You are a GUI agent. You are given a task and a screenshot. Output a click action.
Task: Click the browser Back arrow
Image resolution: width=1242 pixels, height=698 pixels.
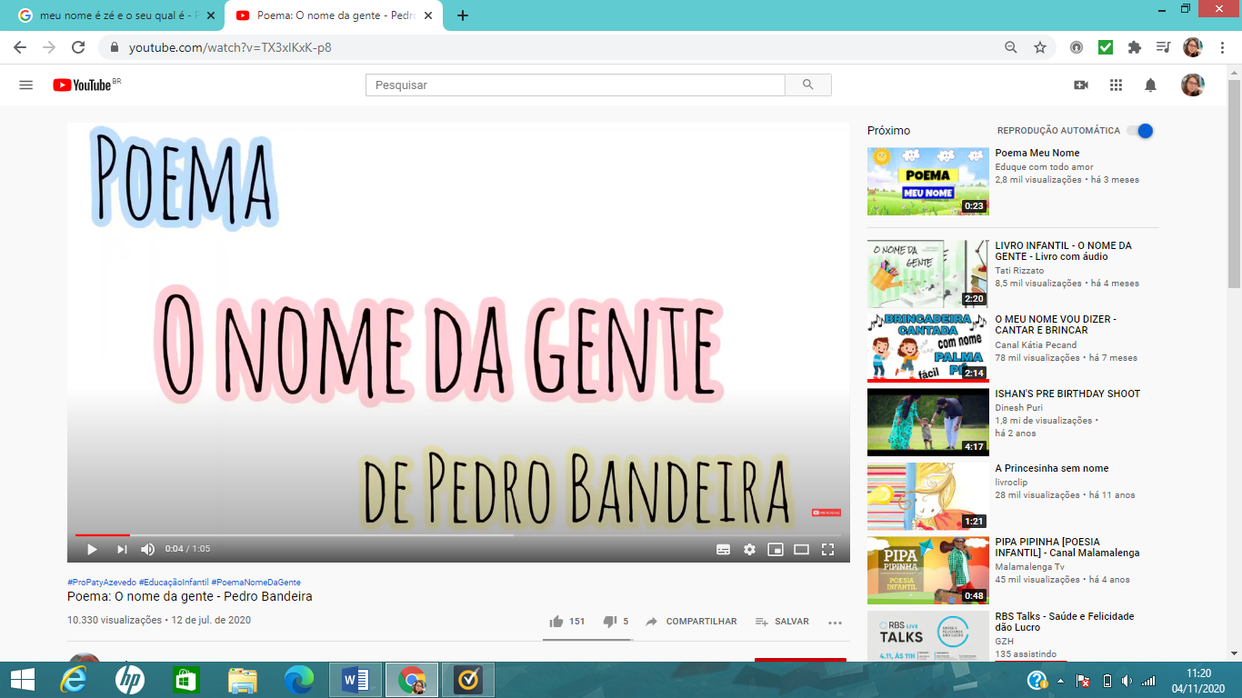coord(20,47)
